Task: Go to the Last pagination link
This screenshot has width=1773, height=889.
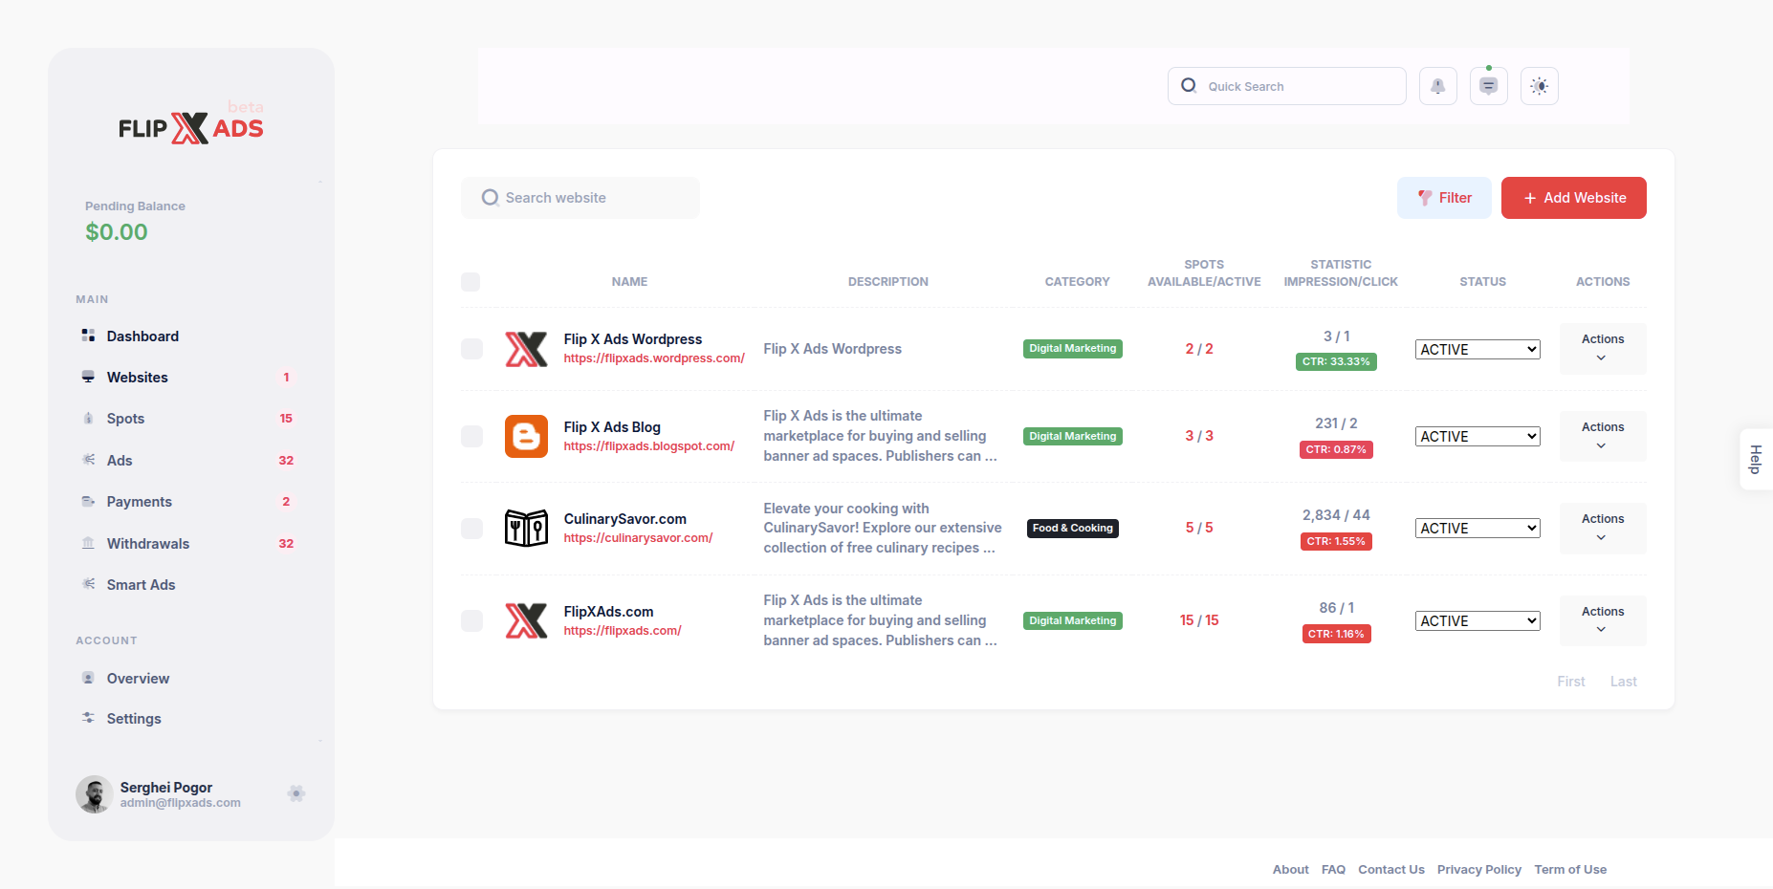Action: pos(1623,682)
